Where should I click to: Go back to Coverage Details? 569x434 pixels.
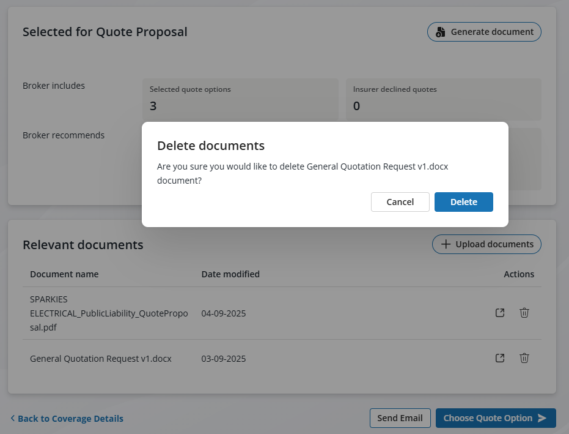pyautogui.click(x=70, y=419)
